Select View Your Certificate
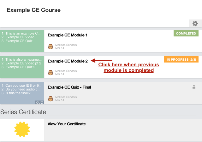Image resolution: width=202 pixels, height=142 pixels. 67,124
